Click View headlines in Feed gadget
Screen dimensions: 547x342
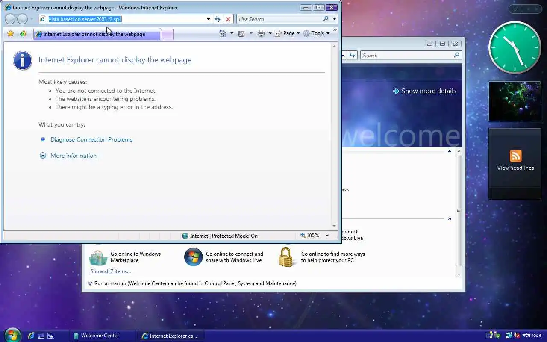(515, 168)
